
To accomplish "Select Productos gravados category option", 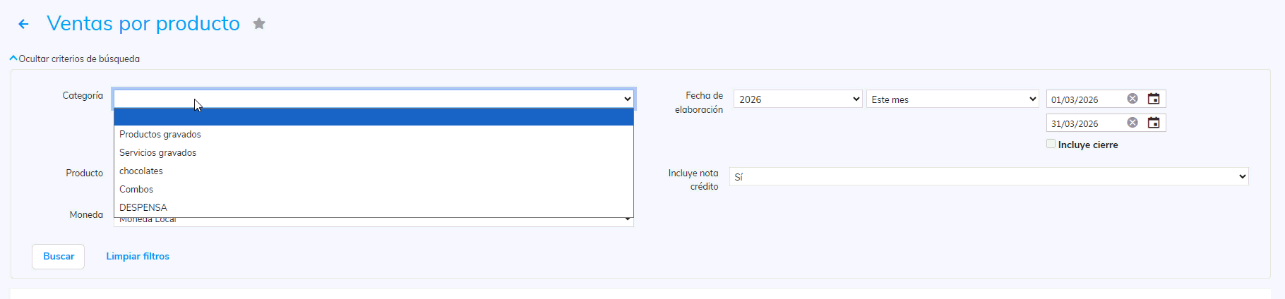I will pos(160,134).
